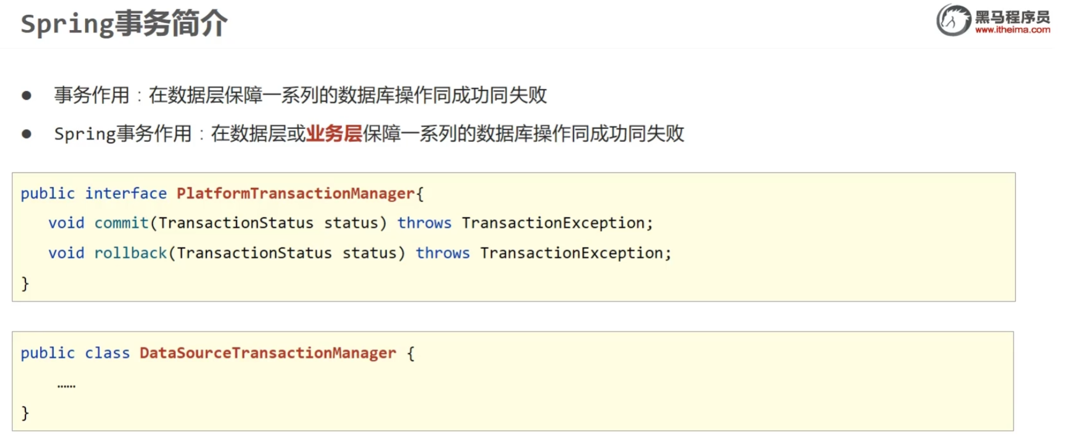
Task: Click the first bullet point marker
Action: (27, 96)
